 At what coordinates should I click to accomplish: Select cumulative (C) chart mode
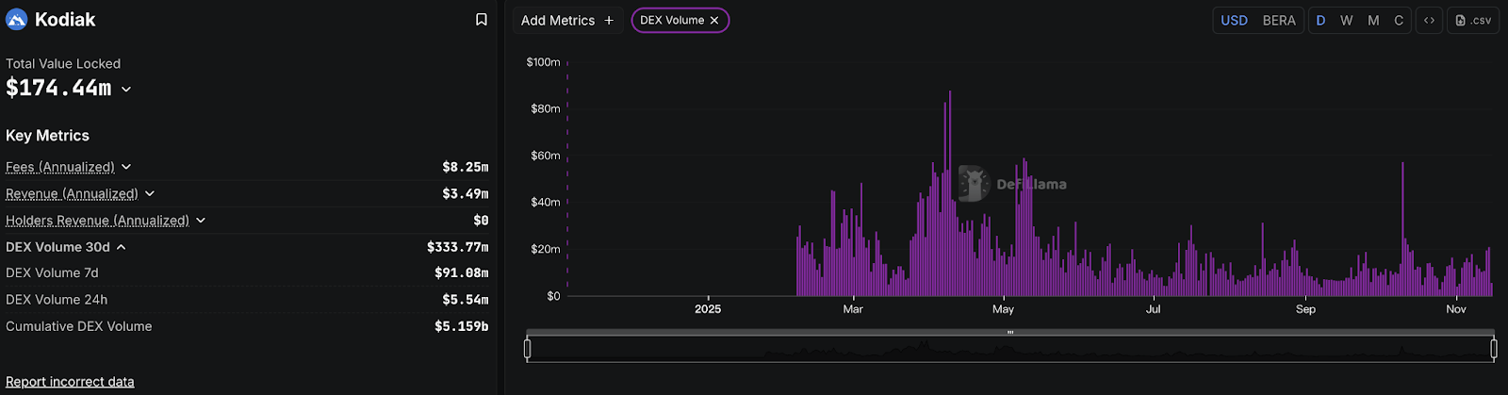(1399, 21)
